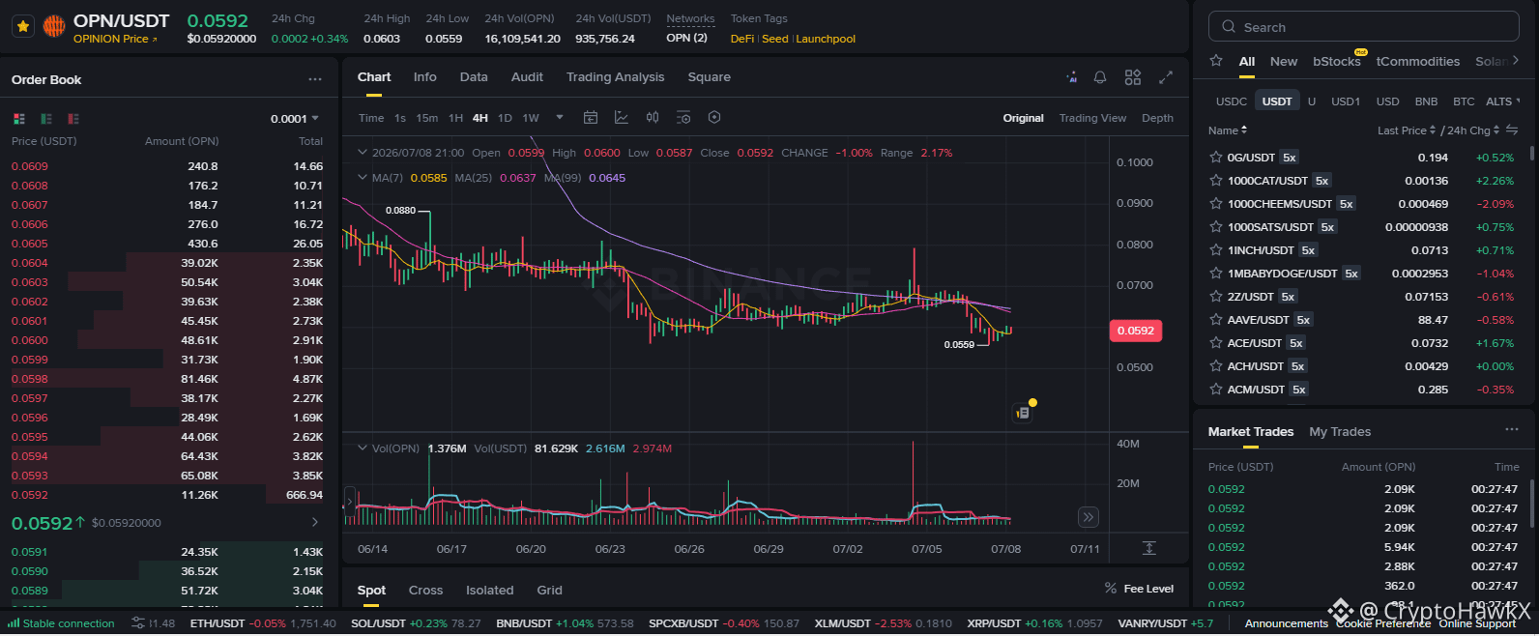Viewport: 1539px width, 636px height.
Task: Show sell orders only in order book
Action: (73, 119)
